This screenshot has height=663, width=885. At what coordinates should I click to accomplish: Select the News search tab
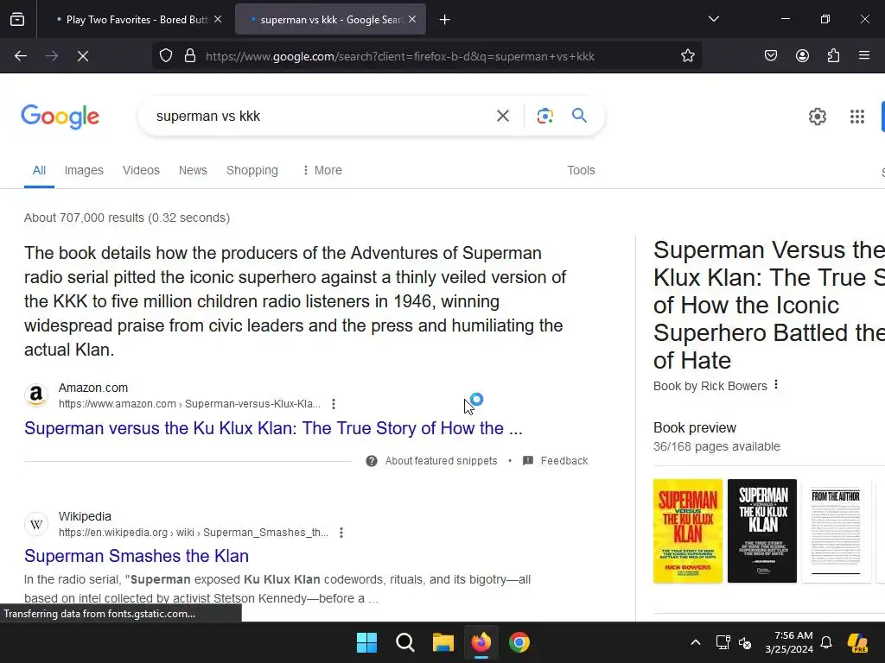(193, 170)
